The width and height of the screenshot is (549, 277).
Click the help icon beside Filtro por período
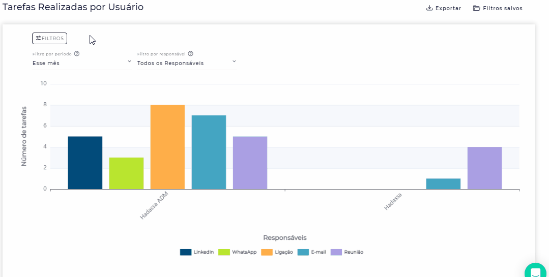coord(77,53)
